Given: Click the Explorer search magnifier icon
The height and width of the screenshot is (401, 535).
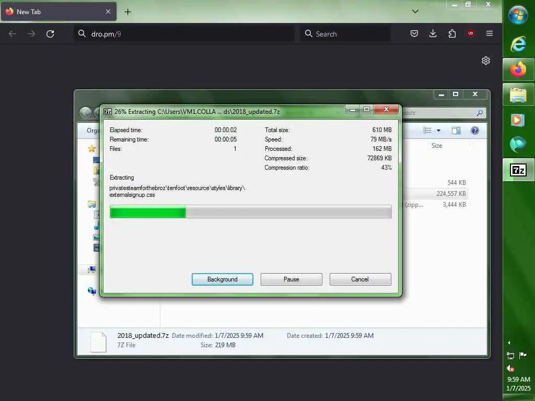Looking at the screenshot, I should tap(480, 113).
